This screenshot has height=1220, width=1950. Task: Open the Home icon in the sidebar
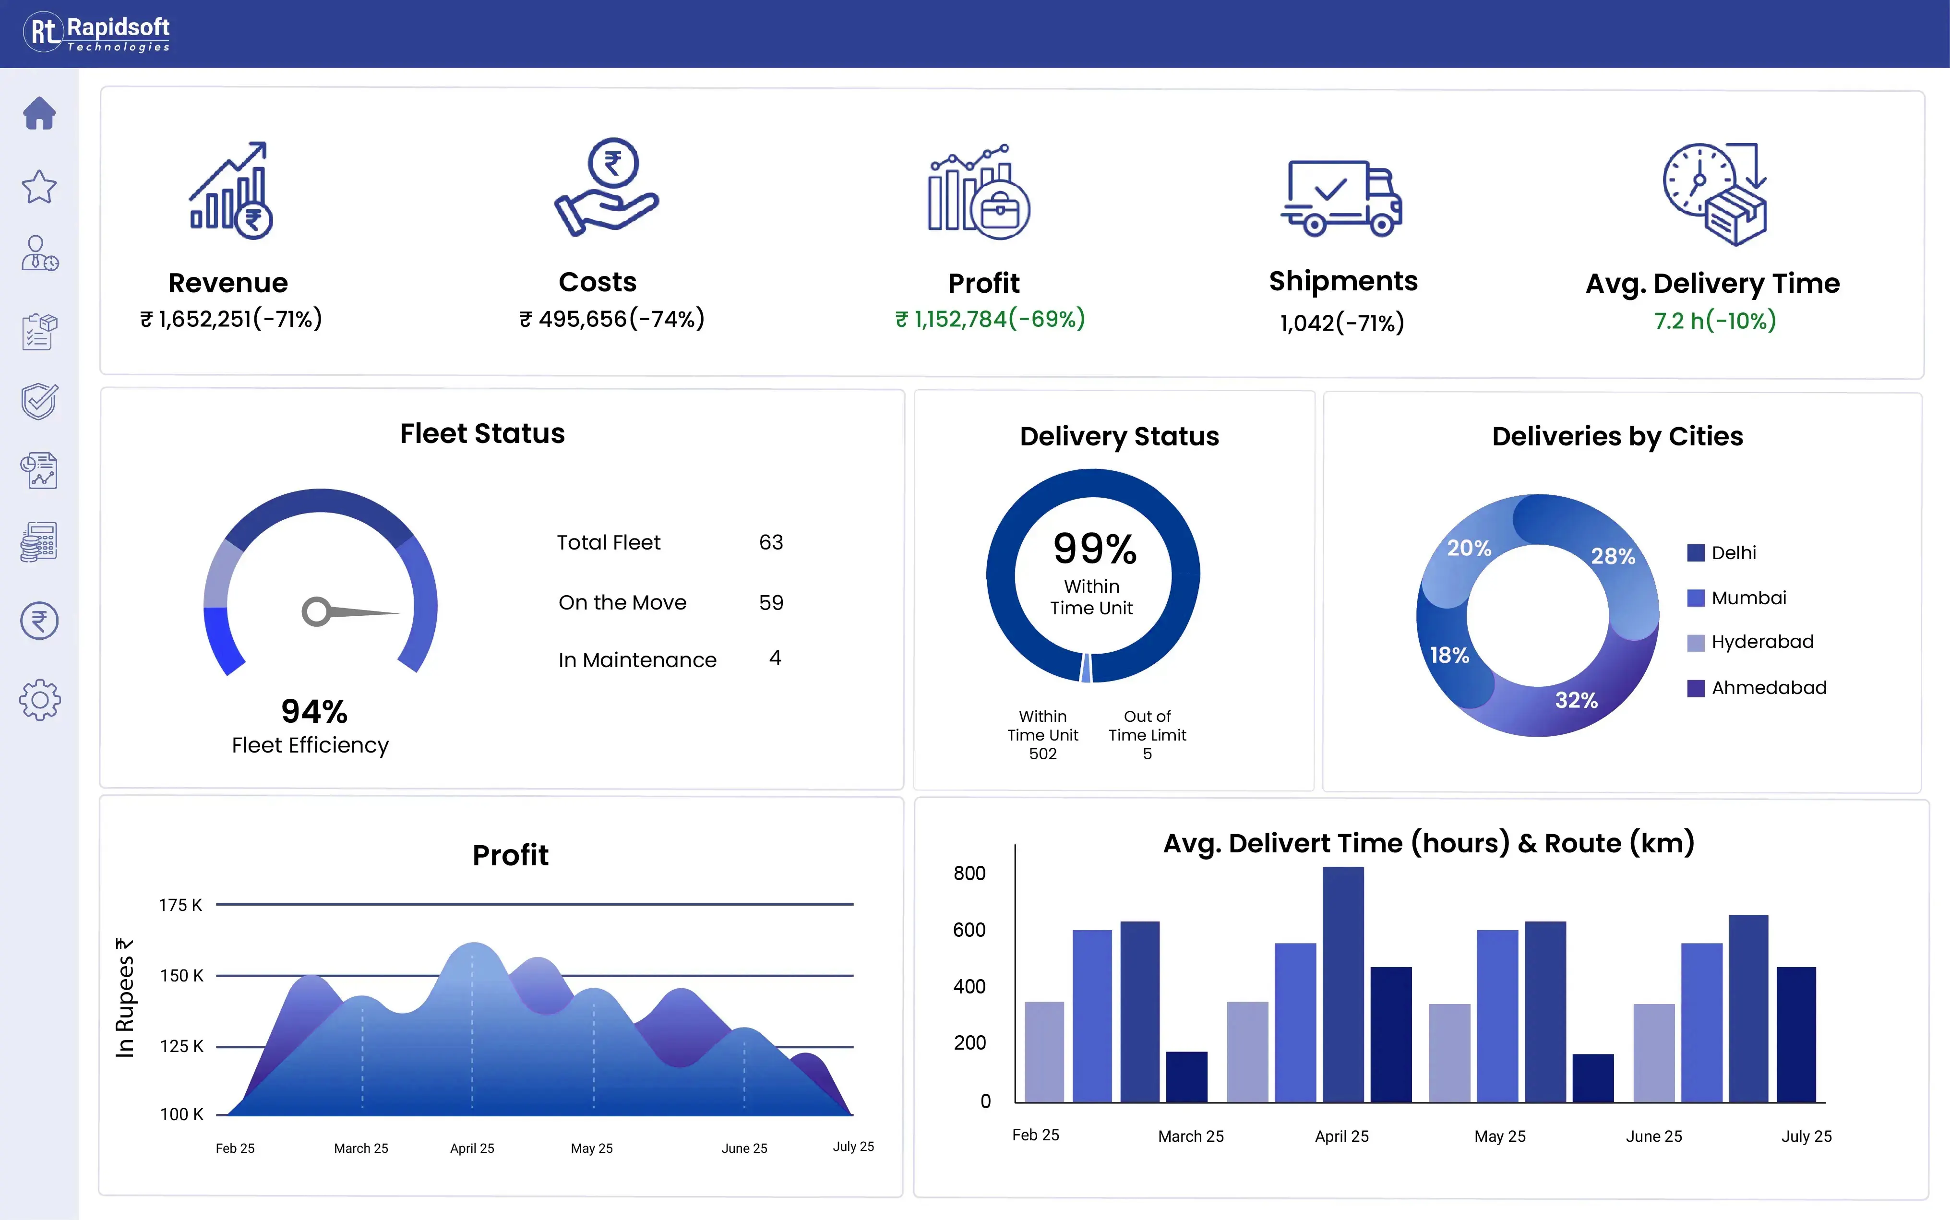pyautogui.click(x=39, y=113)
